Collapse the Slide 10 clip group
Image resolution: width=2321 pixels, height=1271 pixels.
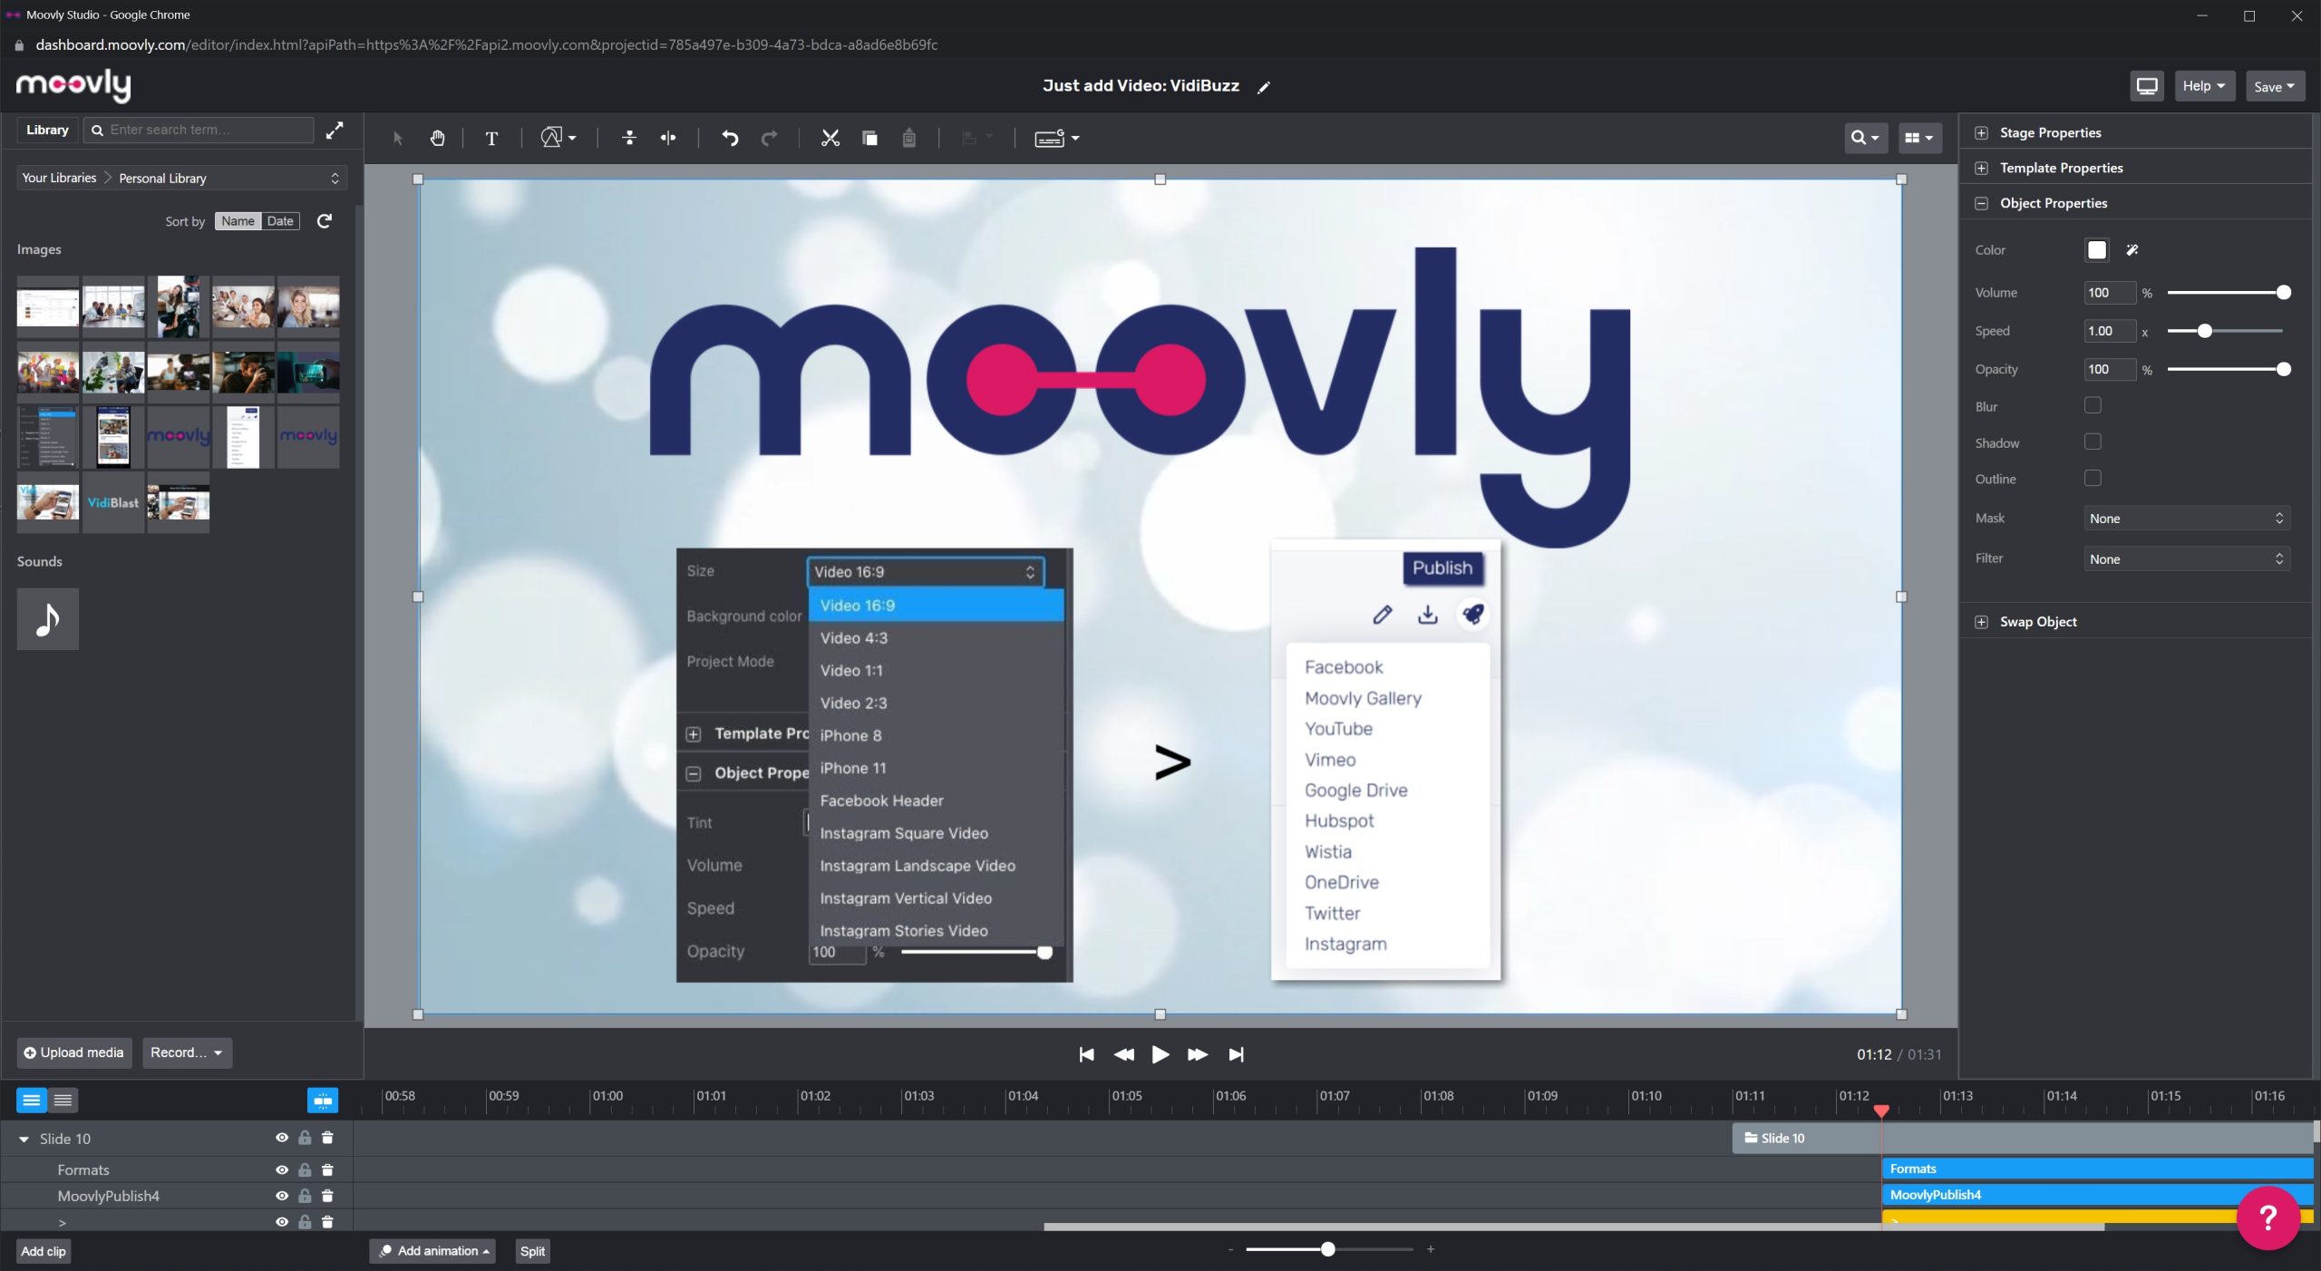pos(24,1140)
